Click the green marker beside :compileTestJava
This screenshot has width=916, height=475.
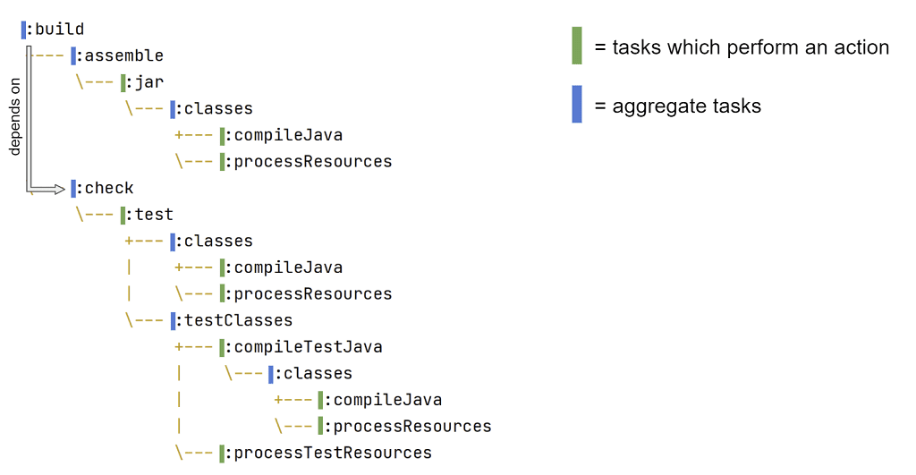(x=223, y=347)
